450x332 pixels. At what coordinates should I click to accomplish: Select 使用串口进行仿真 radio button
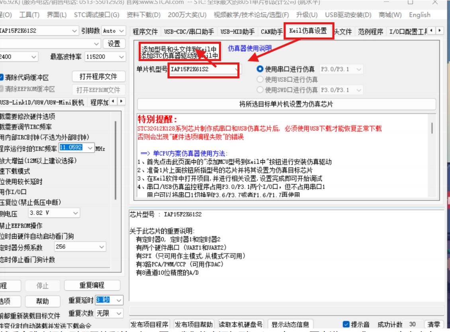tap(260, 69)
